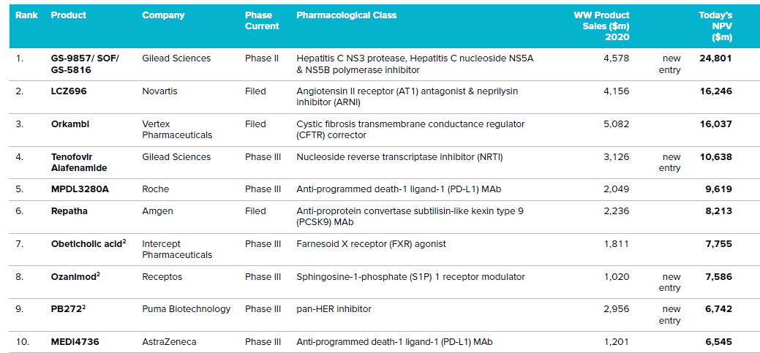Viewport: 760px width, 353px height.
Task: Click the WW Product Sales 2020 header
Action: 601,26
